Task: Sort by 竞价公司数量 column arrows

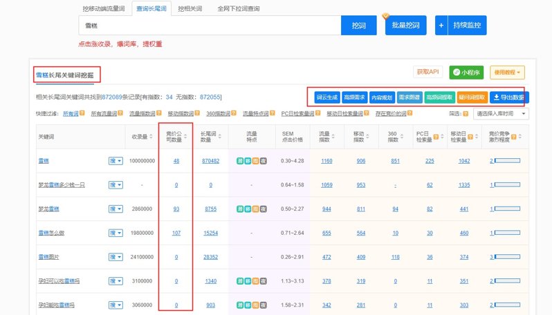Action: [x=185, y=136]
